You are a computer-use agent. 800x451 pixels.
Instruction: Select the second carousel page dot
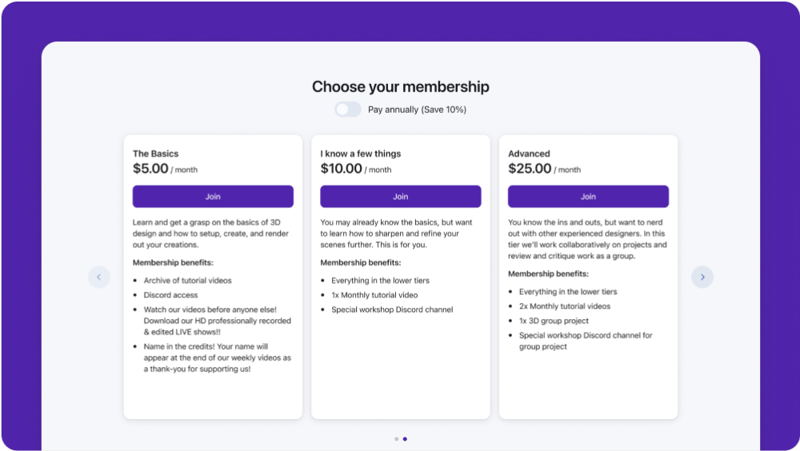click(405, 439)
